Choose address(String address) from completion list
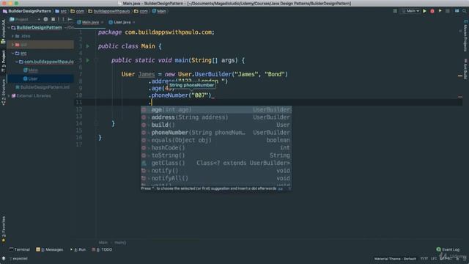The width and height of the screenshot is (469, 264). pyautogui.click(x=216, y=117)
